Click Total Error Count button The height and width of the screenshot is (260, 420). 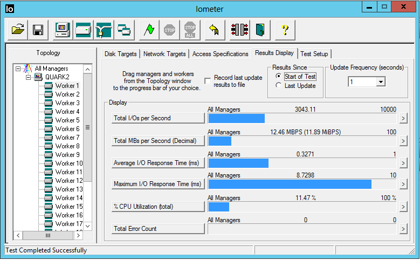(x=158, y=229)
